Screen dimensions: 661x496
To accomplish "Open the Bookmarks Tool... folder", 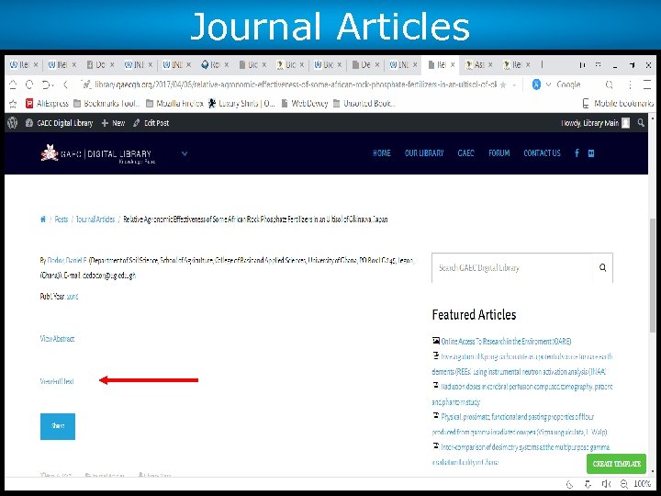I will (106, 103).
